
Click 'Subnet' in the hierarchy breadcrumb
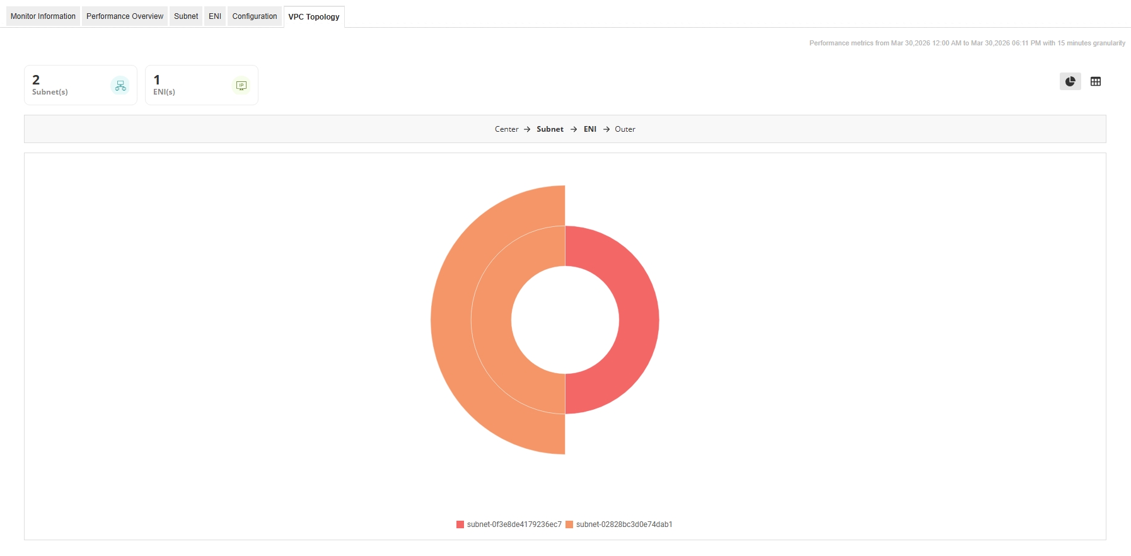[550, 129]
